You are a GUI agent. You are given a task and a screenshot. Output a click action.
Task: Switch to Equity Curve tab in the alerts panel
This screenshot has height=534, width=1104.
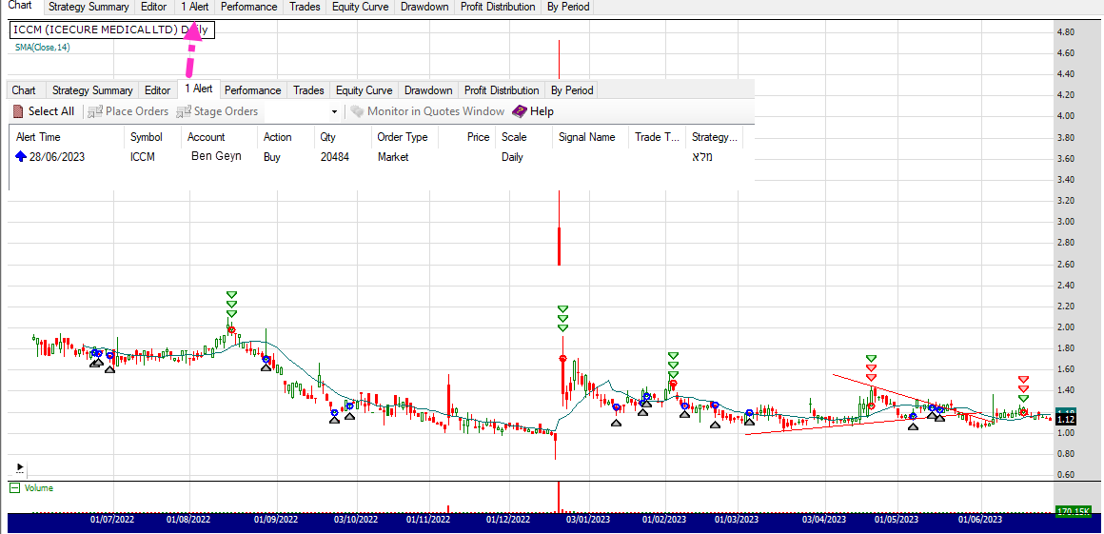[364, 90]
